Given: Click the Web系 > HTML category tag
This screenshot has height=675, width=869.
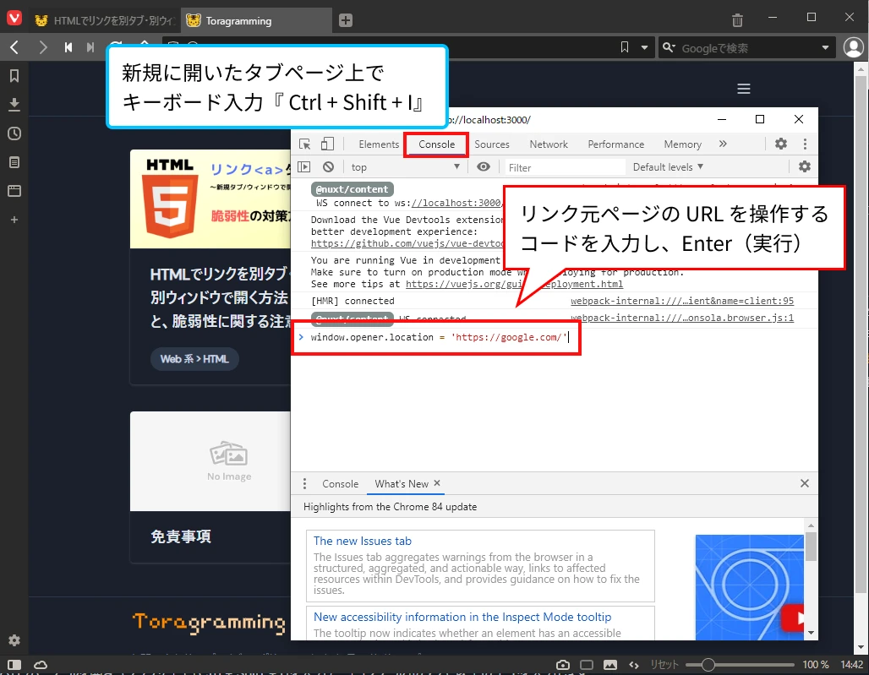Looking at the screenshot, I should pyautogui.click(x=194, y=359).
